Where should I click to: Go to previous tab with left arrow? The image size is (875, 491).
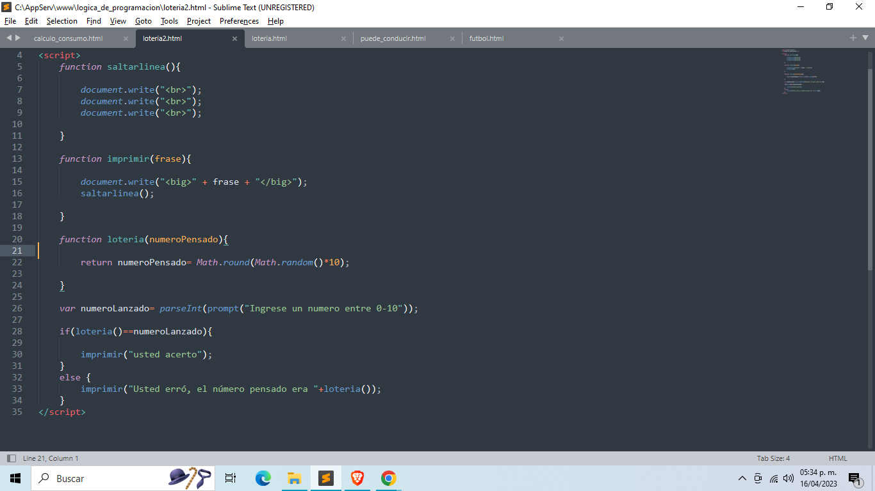[x=9, y=38]
